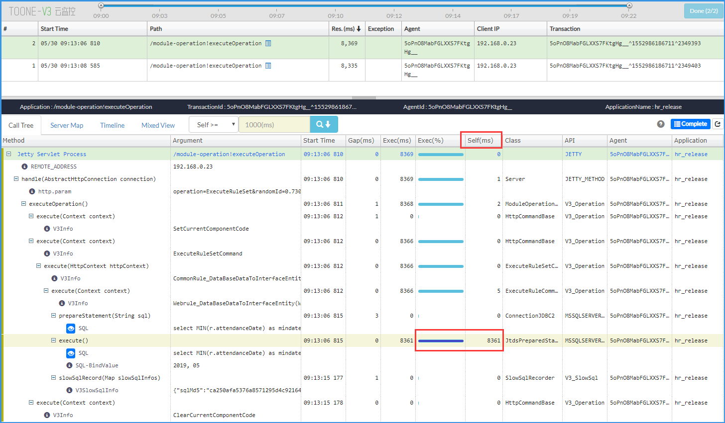Image resolution: width=725 pixels, height=423 pixels.
Task: Click left handle of time range slider
Action: tap(101, 5)
